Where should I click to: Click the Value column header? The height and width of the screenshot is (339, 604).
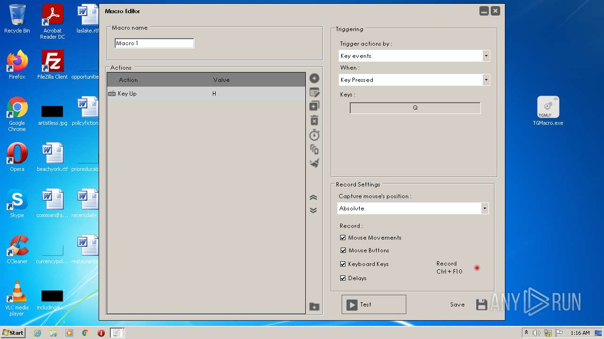(x=221, y=80)
